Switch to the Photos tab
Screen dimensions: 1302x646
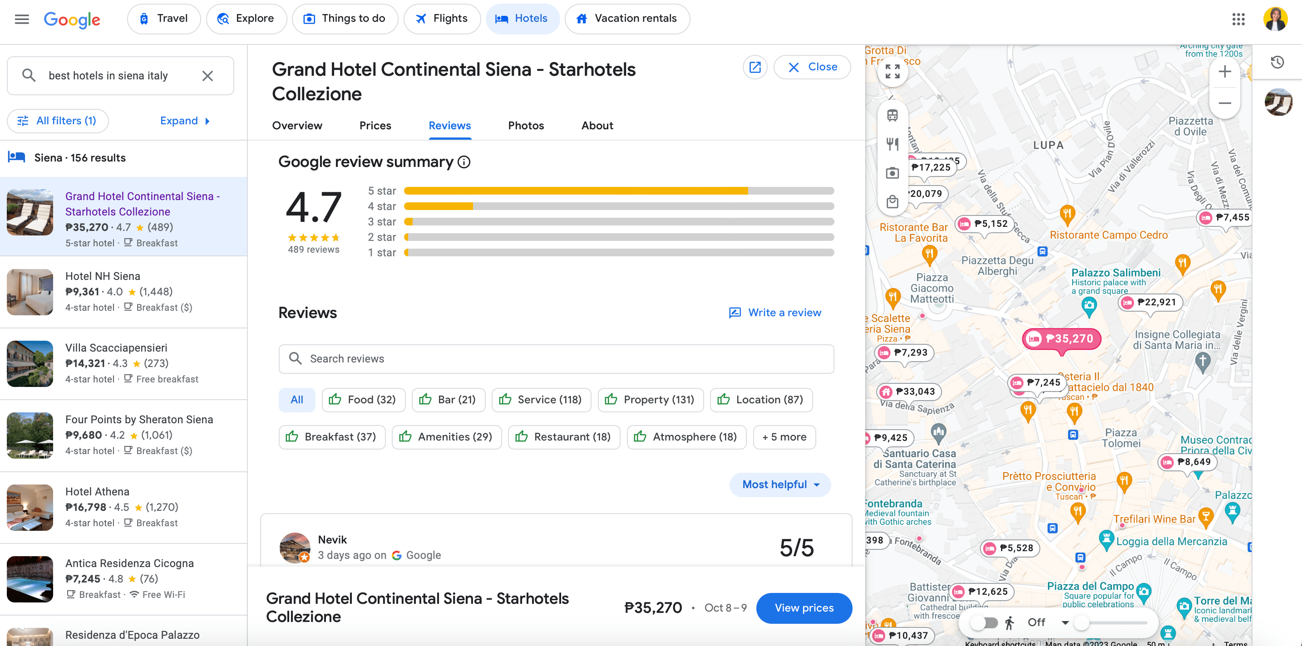click(x=526, y=125)
